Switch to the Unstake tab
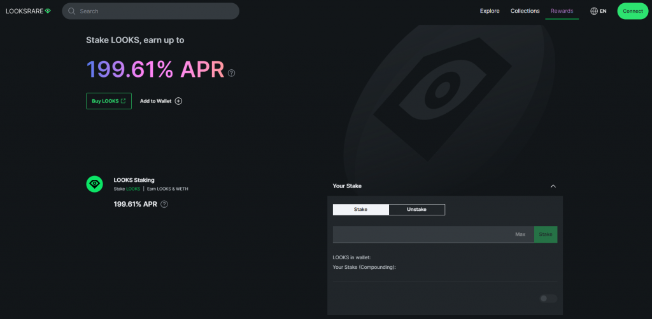 pos(416,210)
